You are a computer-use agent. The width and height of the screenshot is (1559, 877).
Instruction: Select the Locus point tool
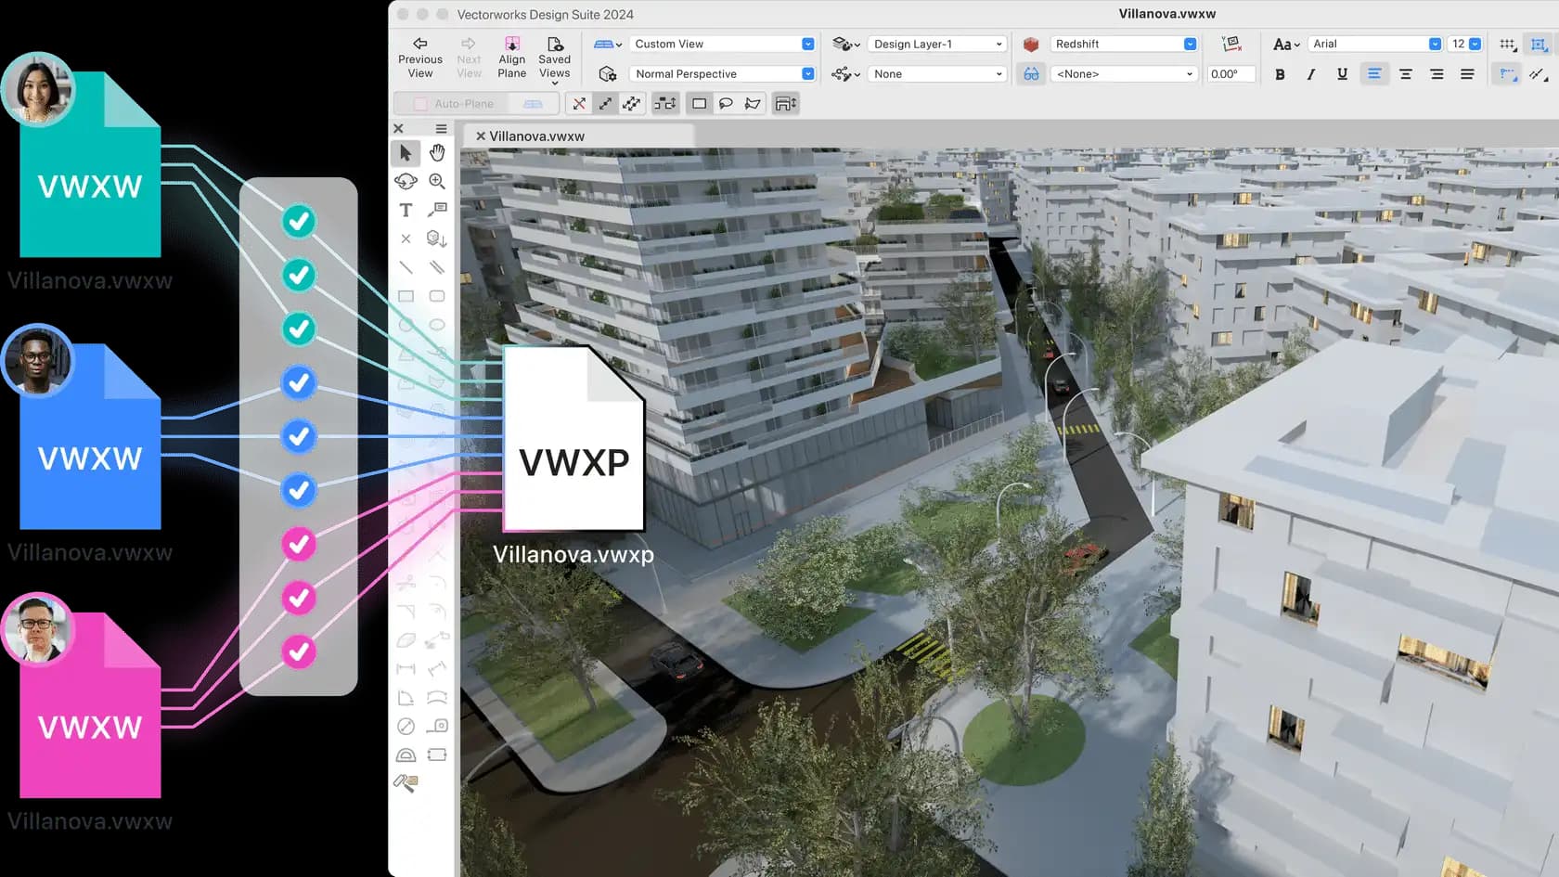[406, 239]
